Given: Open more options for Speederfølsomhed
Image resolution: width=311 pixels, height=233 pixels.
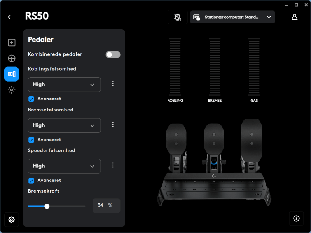Looking at the screenshot, I should coord(113,165).
